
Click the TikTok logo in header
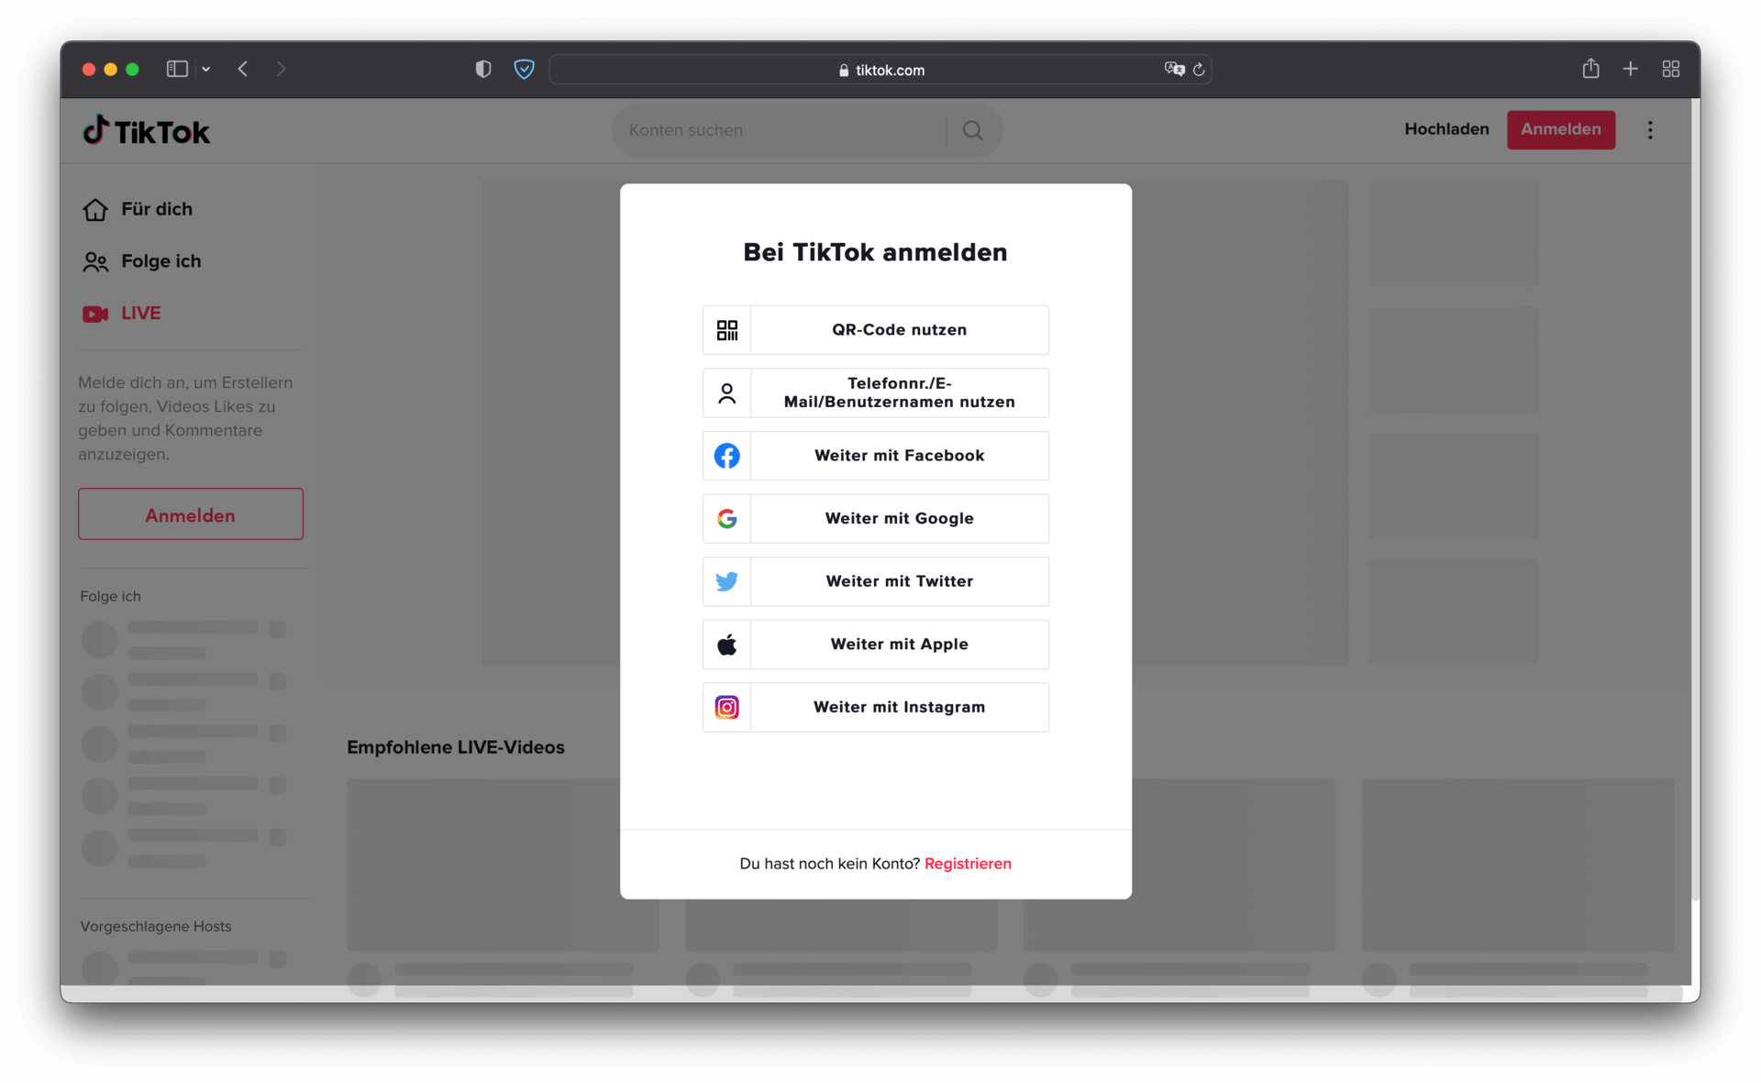(x=147, y=131)
